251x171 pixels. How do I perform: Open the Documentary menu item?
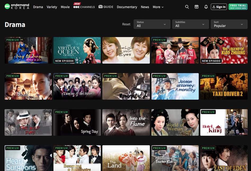[127, 7]
